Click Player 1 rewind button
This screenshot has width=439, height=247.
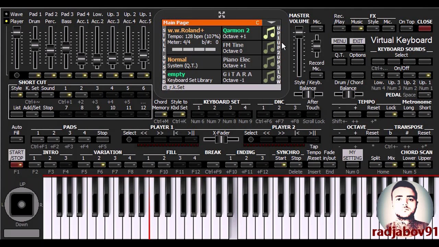click(144, 140)
